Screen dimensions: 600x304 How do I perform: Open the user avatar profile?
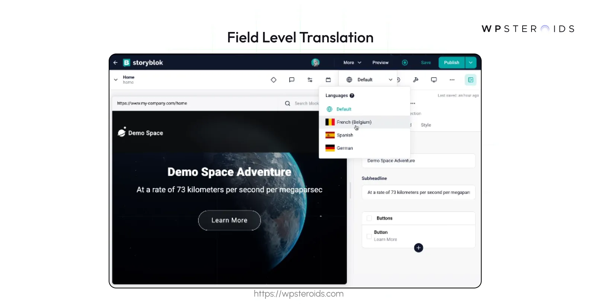tap(315, 62)
